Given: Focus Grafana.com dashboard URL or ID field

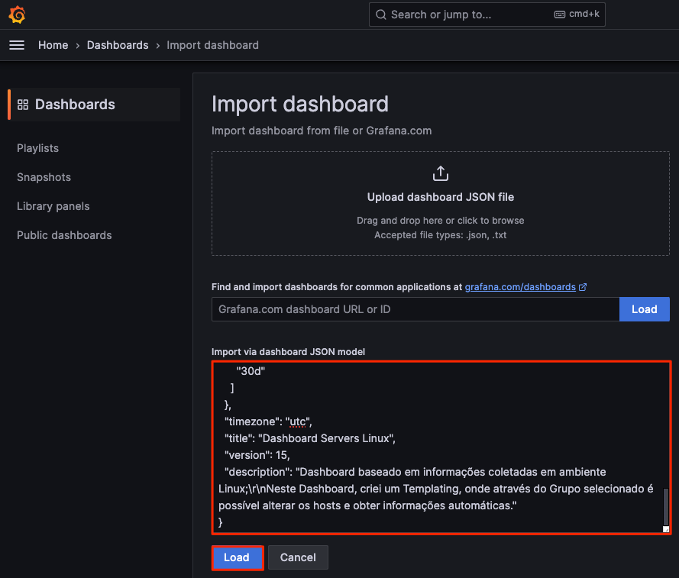Looking at the screenshot, I should pyautogui.click(x=415, y=309).
